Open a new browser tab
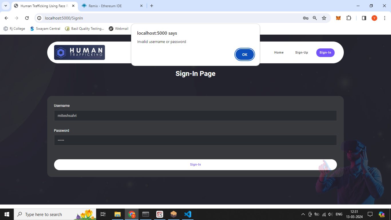Screen dimensions: 391x220 152,6
